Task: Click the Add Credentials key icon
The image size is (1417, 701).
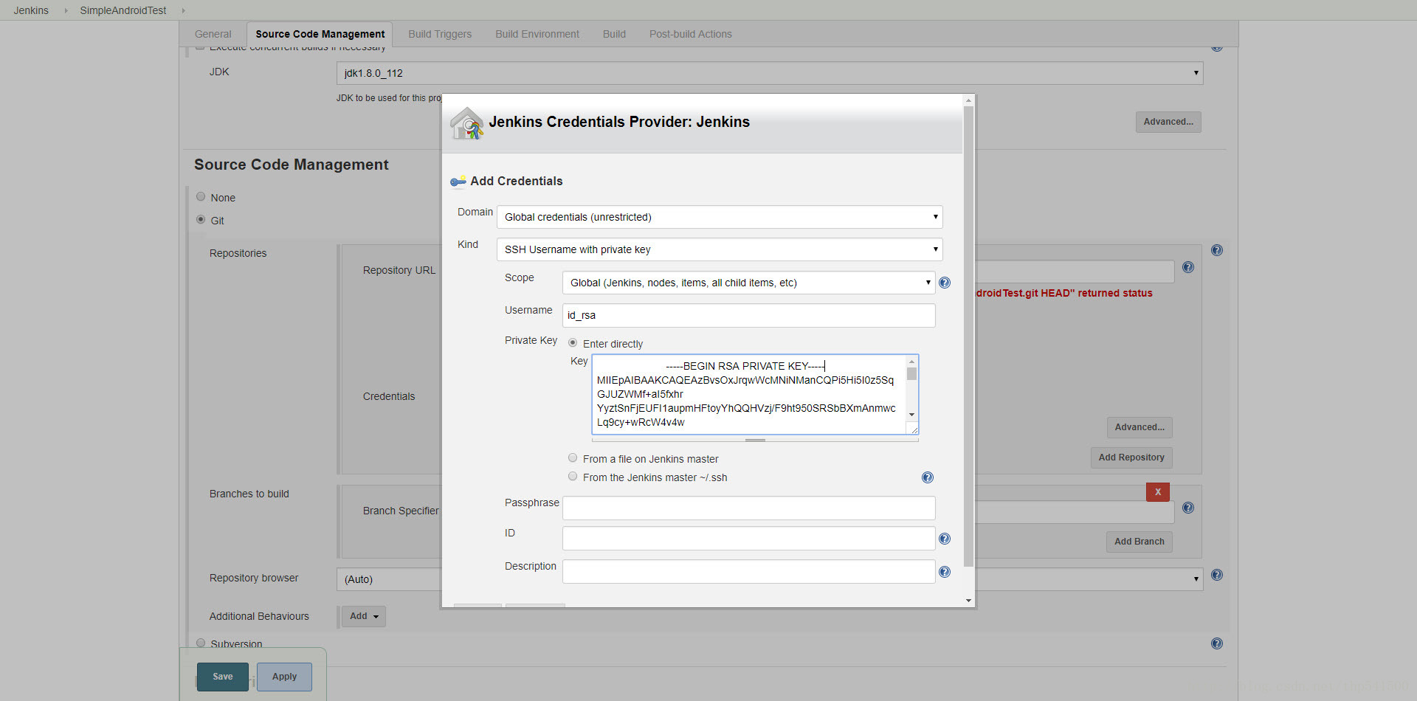Action: (x=458, y=181)
